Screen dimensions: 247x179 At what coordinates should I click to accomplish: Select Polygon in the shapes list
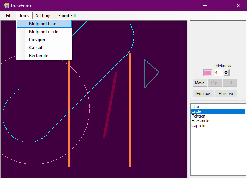coord(198,116)
